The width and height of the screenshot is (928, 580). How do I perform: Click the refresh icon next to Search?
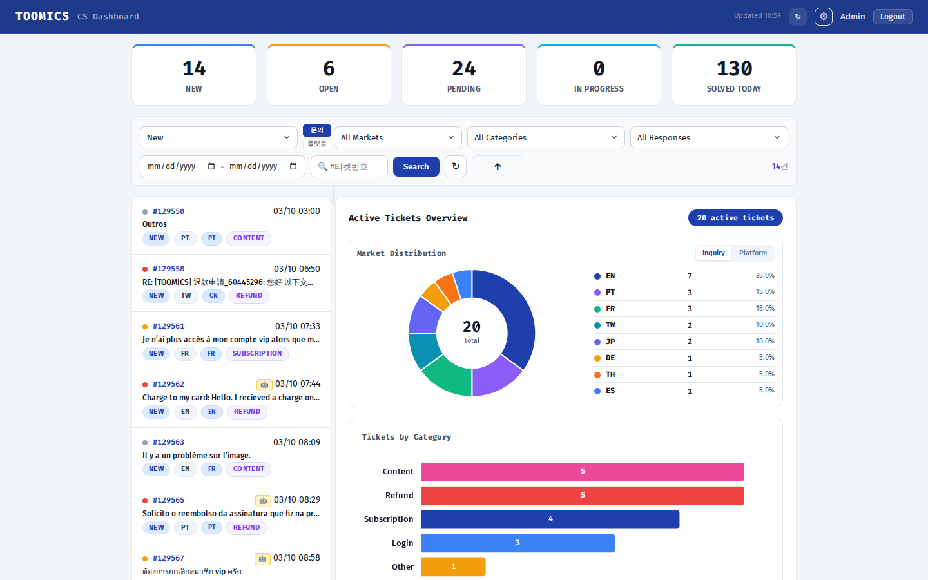pos(456,166)
